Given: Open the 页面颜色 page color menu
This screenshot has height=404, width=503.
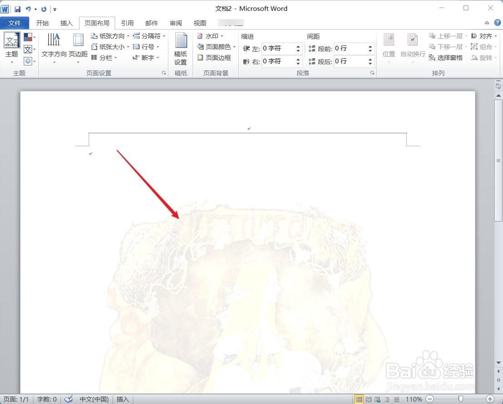Looking at the screenshot, I should [x=216, y=47].
